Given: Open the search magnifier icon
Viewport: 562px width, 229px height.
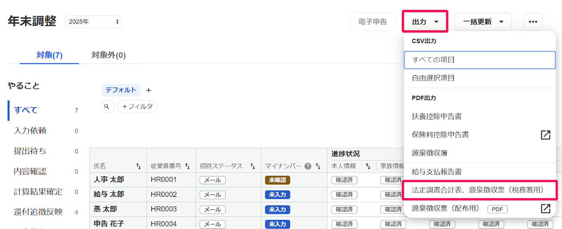Looking at the screenshot, I should 107,106.
